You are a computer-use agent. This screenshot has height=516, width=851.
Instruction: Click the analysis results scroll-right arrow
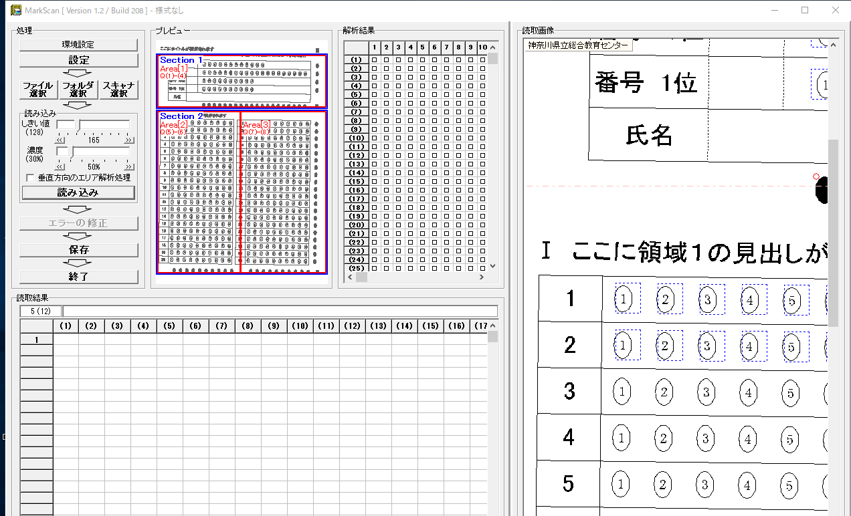pos(482,277)
